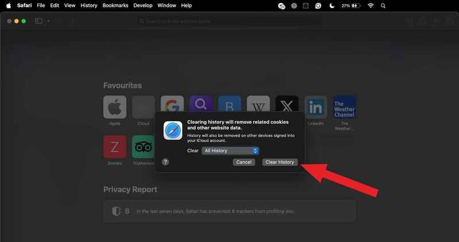Click the Privacy Report heading
Viewport: 459px width, 242px height.
(x=130, y=189)
